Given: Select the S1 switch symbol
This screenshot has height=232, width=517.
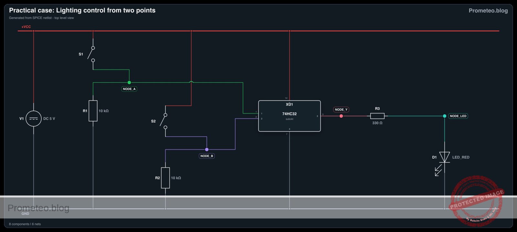Looking at the screenshot, I should [91, 54].
